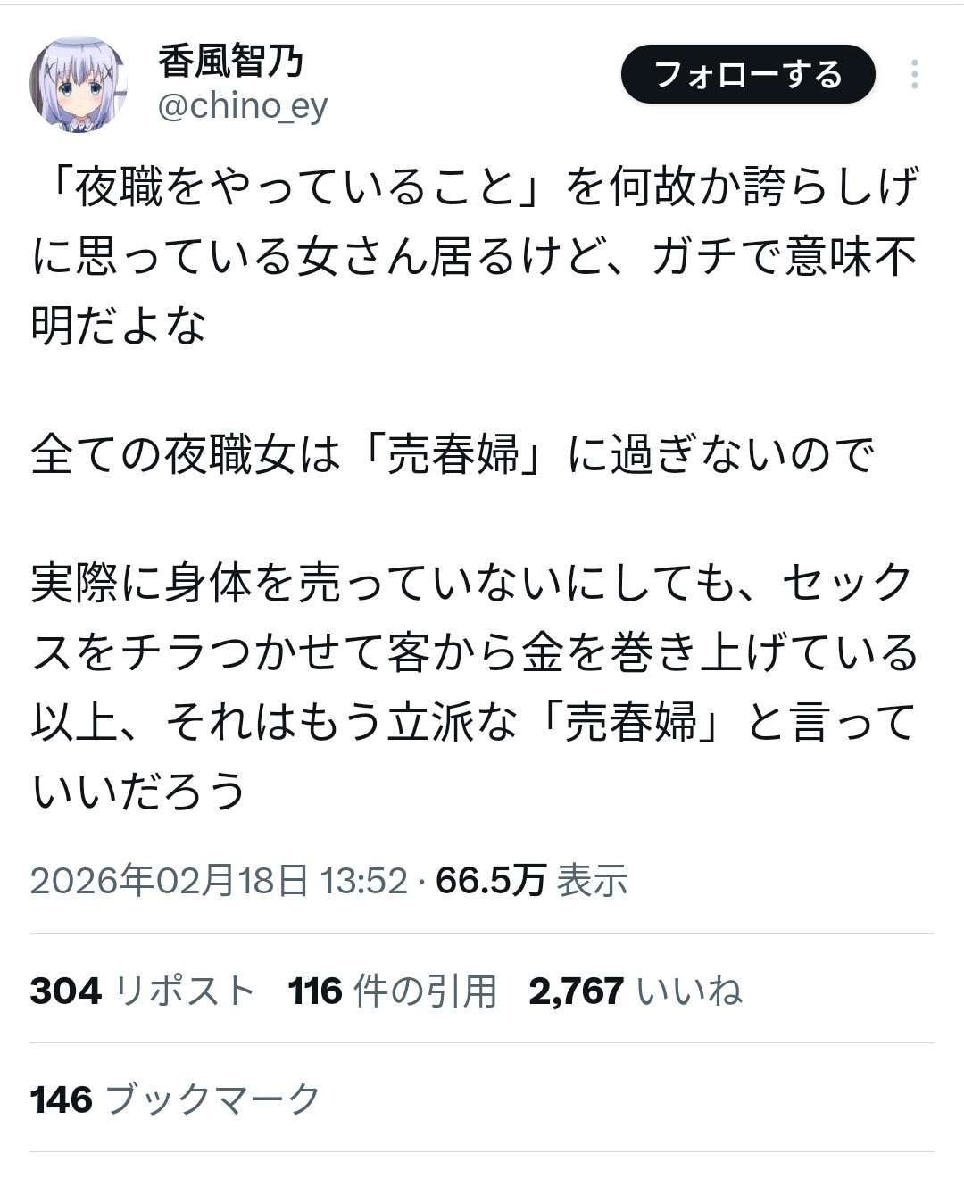964x1178 pixels.
Task: Click the anime girl profile avatar
Action: (x=79, y=85)
